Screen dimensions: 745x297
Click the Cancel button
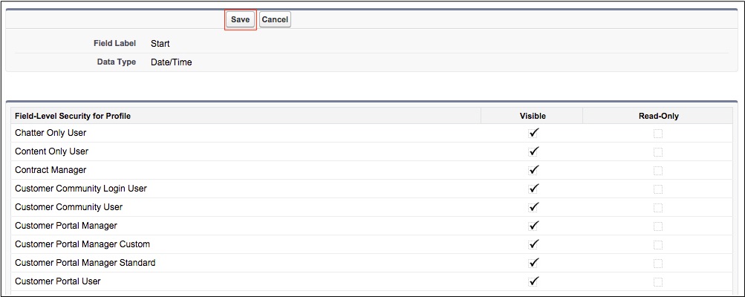275,20
